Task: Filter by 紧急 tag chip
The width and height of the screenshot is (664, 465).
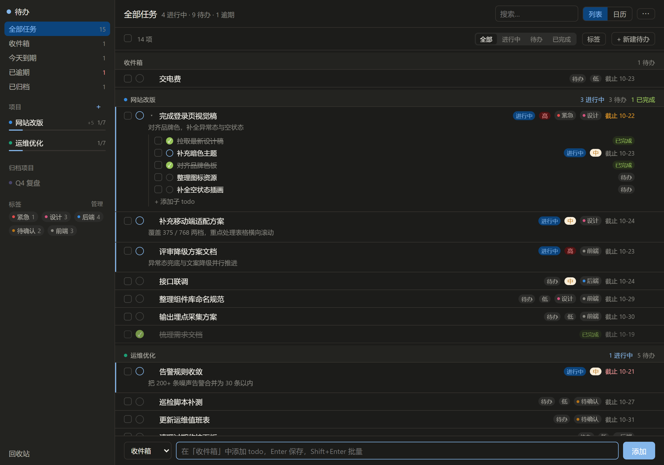Action: pos(24,217)
